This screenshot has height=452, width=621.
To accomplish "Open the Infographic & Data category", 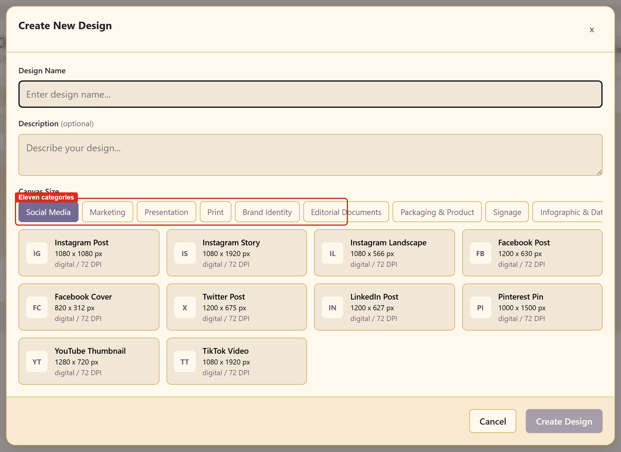I will pyautogui.click(x=568, y=212).
